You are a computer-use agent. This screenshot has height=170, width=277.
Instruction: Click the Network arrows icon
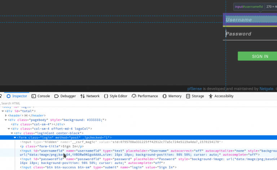(83, 96)
